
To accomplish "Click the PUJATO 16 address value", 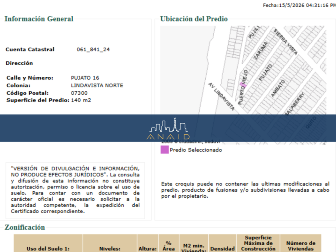I will tap(85, 78).
